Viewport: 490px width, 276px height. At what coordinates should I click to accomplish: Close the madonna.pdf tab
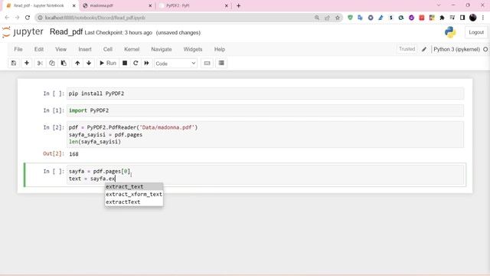coord(150,5)
